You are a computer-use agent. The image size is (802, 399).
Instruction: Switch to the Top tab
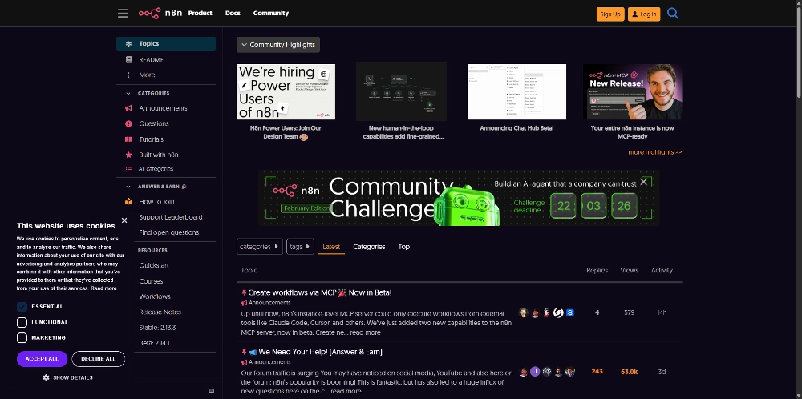click(x=404, y=247)
